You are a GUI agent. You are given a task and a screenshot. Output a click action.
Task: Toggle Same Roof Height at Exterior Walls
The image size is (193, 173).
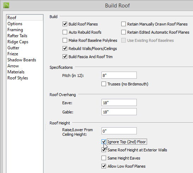click(104, 150)
